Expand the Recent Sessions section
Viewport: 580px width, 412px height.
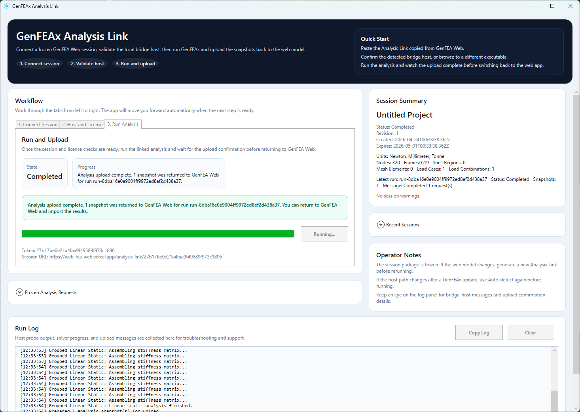point(403,224)
